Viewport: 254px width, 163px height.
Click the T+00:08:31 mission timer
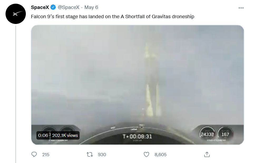click(x=137, y=136)
